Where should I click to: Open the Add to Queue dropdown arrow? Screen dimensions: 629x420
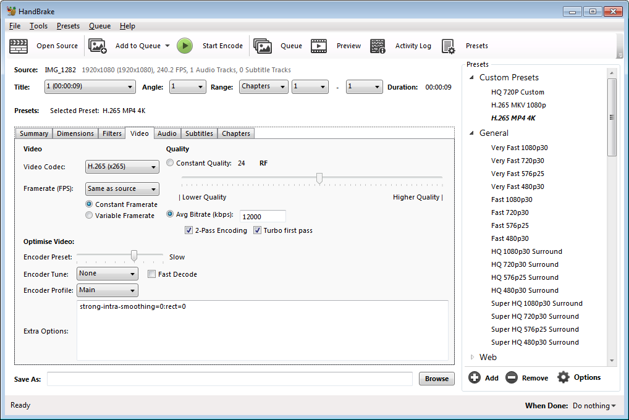(x=167, y=46)
